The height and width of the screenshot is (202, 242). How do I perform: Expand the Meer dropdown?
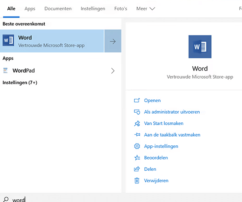pyautogui.click(x=145, y=9)
